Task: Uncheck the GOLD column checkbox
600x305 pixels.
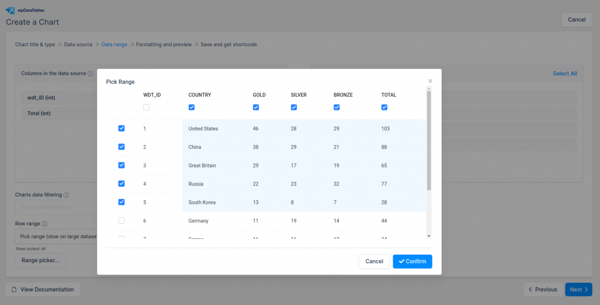Action: [256, 107]
